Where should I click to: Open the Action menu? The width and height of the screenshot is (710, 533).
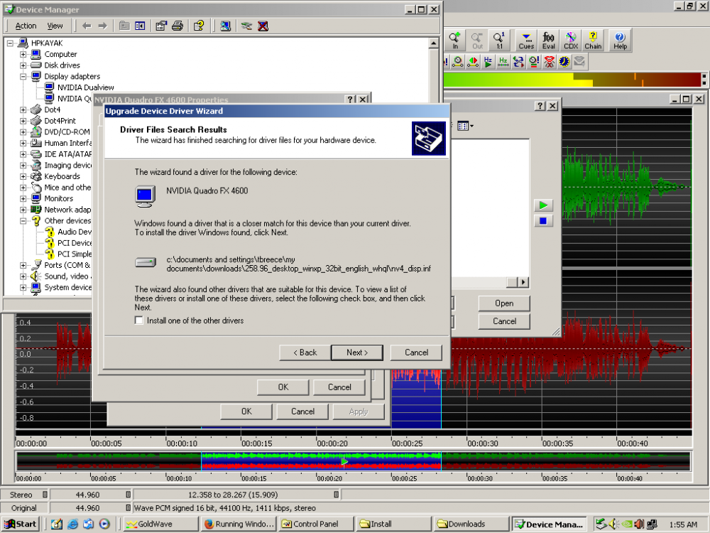(x=26, y=26)
